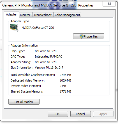Click the 1771 MB shared system memory value

(x=65, y=91)
